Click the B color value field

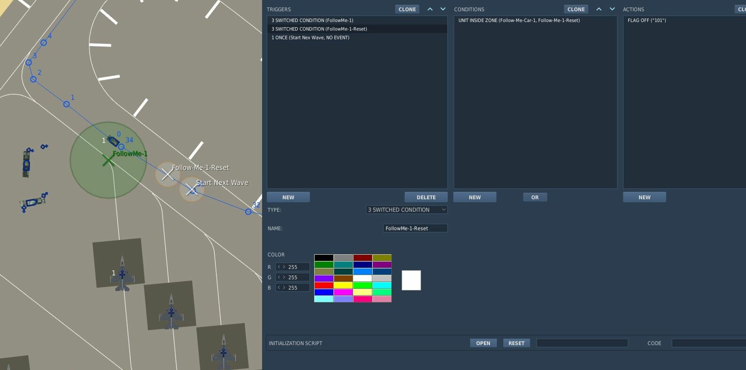click(293, 288)
